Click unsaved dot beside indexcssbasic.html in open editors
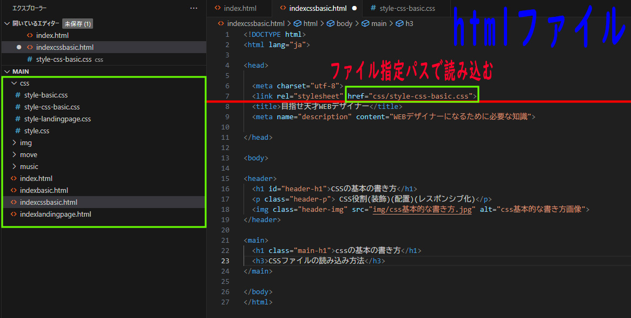Viewport: 631px width, 318px height. (x=19, y=47)
